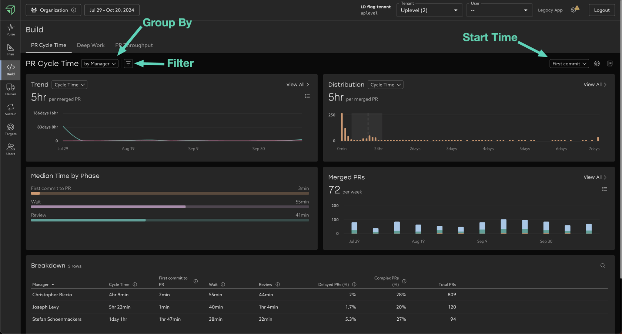
Task: Search the Breakdown table
Action: tap(603, 266)
